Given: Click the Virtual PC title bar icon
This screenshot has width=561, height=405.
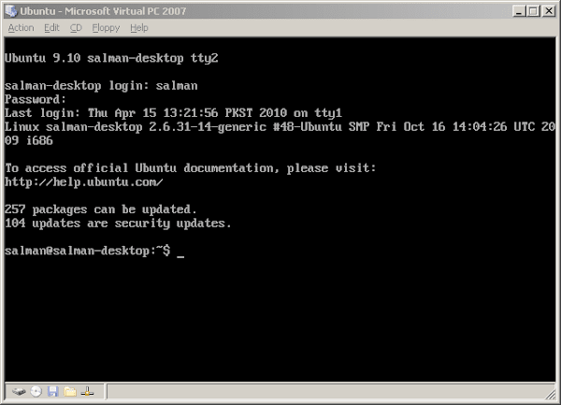Looking at the screenshot, I should (11, 11).
